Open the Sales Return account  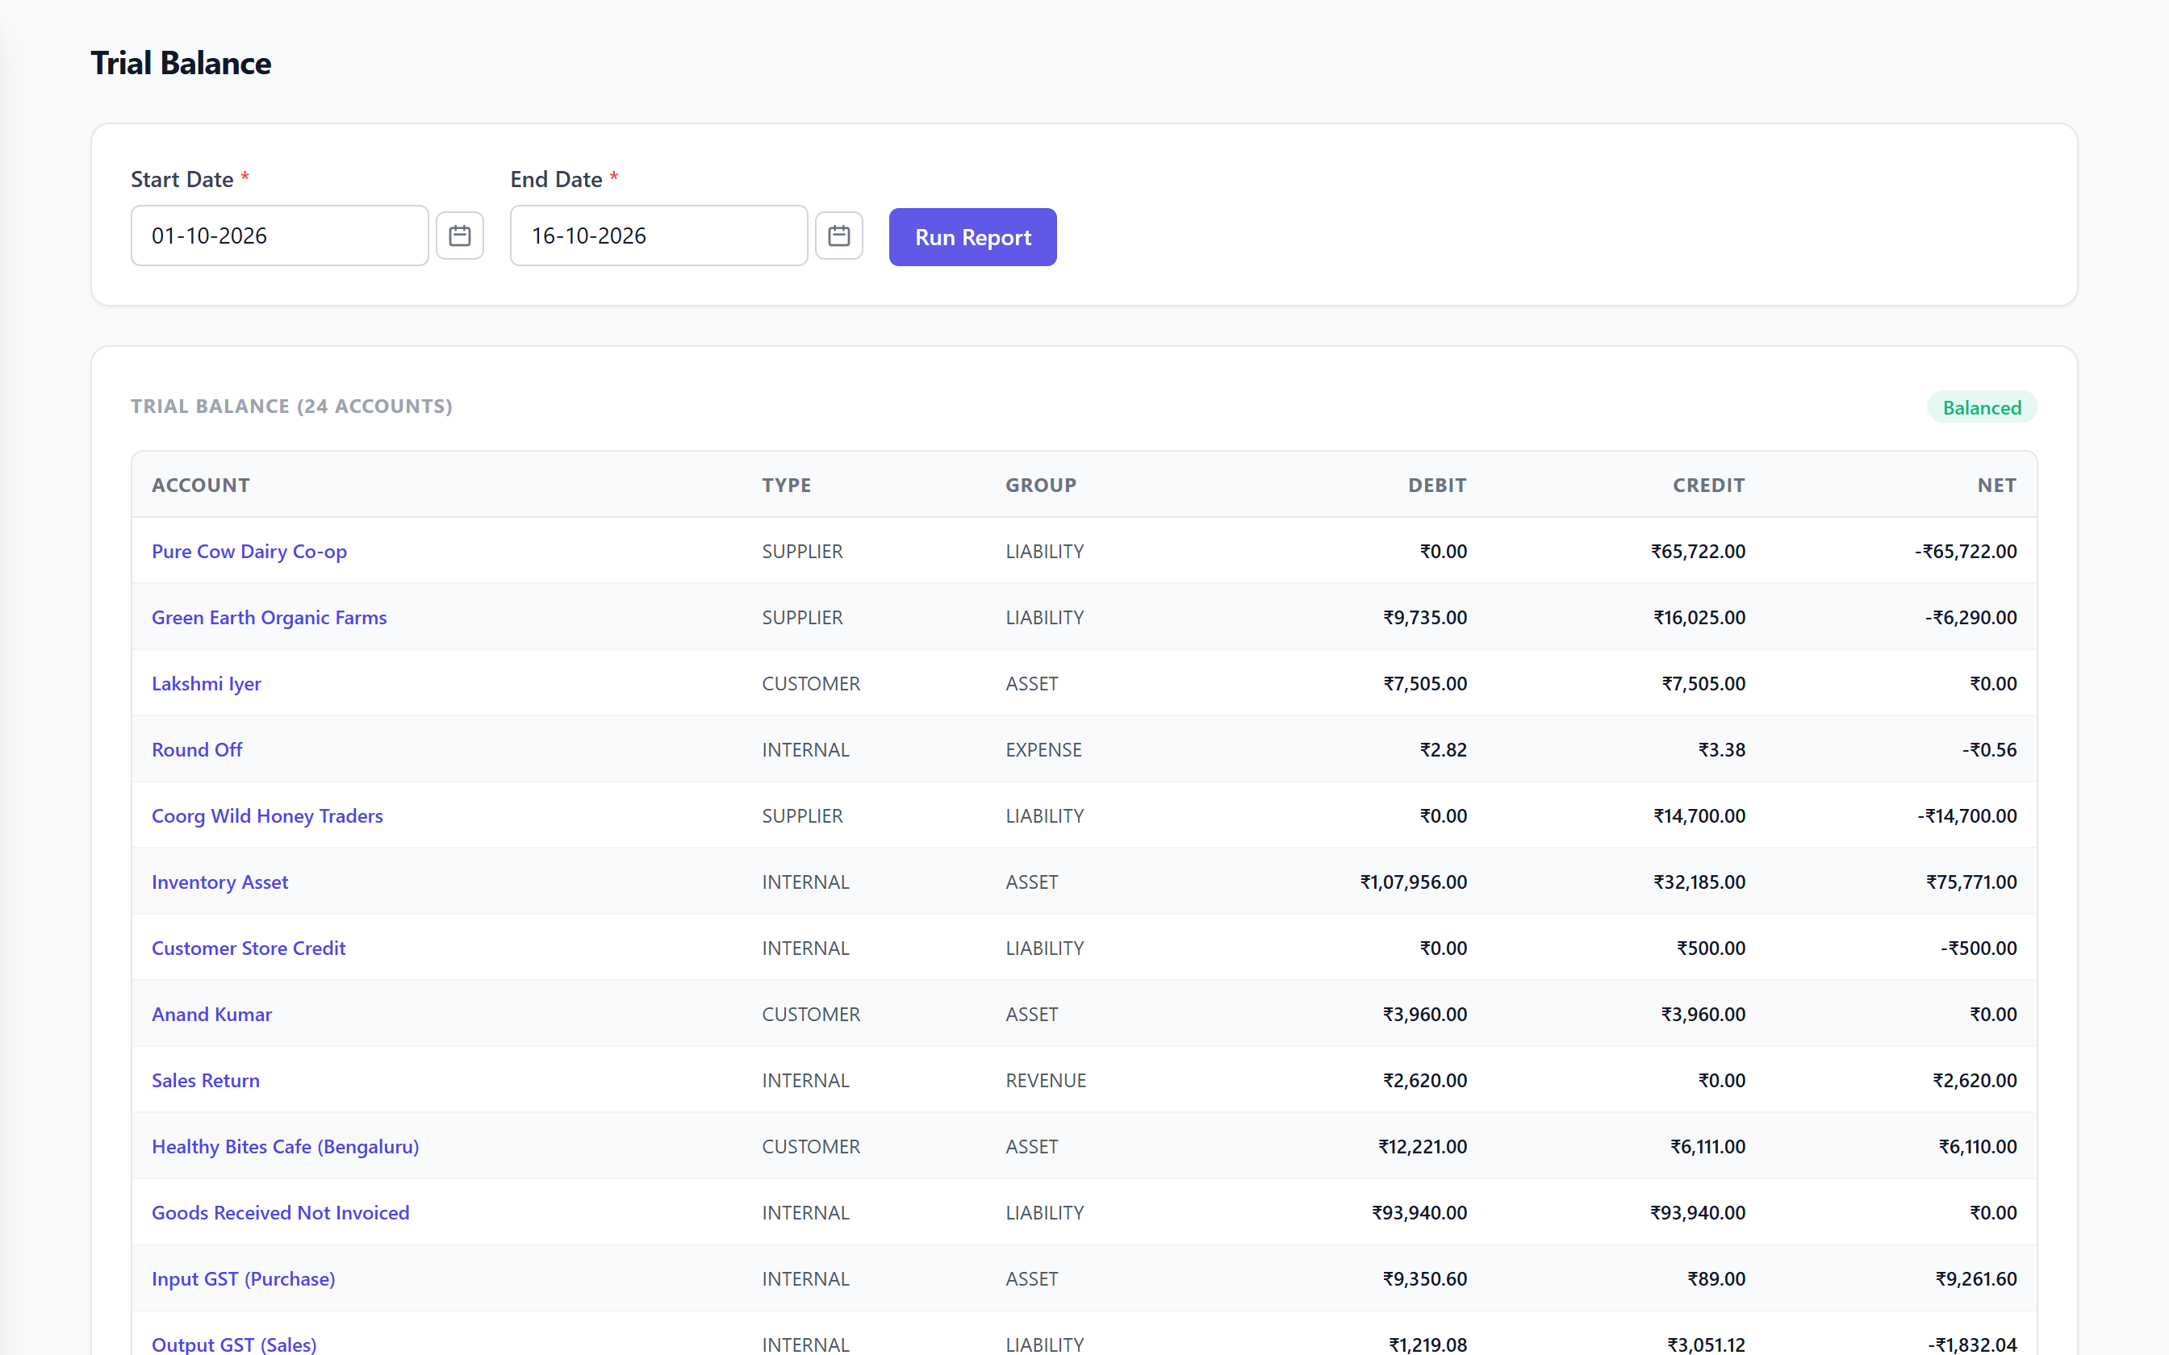click(205, 1081)
